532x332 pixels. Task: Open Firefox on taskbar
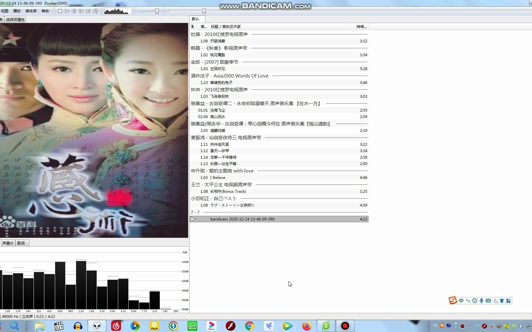307,326
